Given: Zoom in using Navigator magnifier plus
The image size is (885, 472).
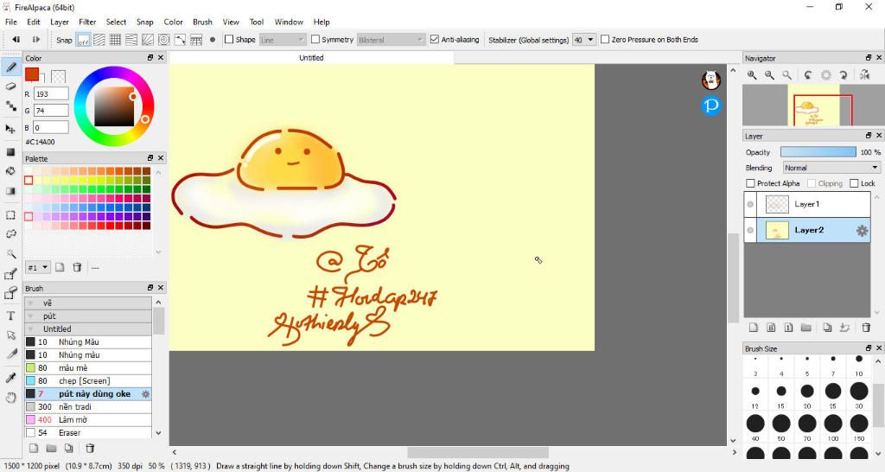Looking at the screenshot, I should pyautogui.click(x=752, y=75).
